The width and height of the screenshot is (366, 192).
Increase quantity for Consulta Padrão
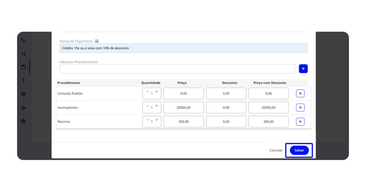pos(157,92)
